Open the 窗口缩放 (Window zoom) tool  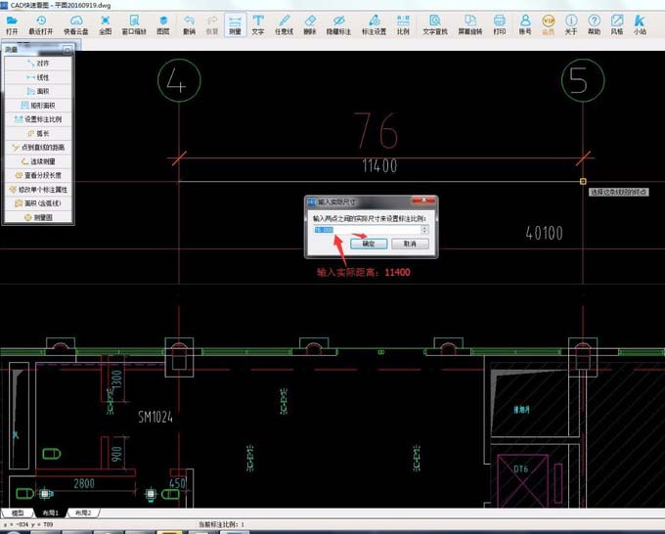[134, 23]
